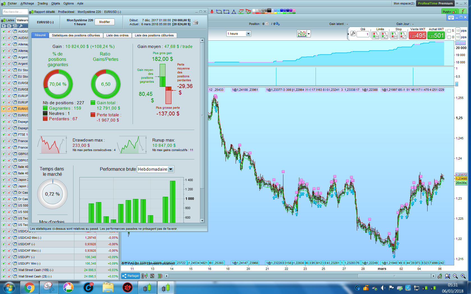The image size is (471, 294).
Task: Switch to the Valeurs tab
Action: click(x=22, y=20)
